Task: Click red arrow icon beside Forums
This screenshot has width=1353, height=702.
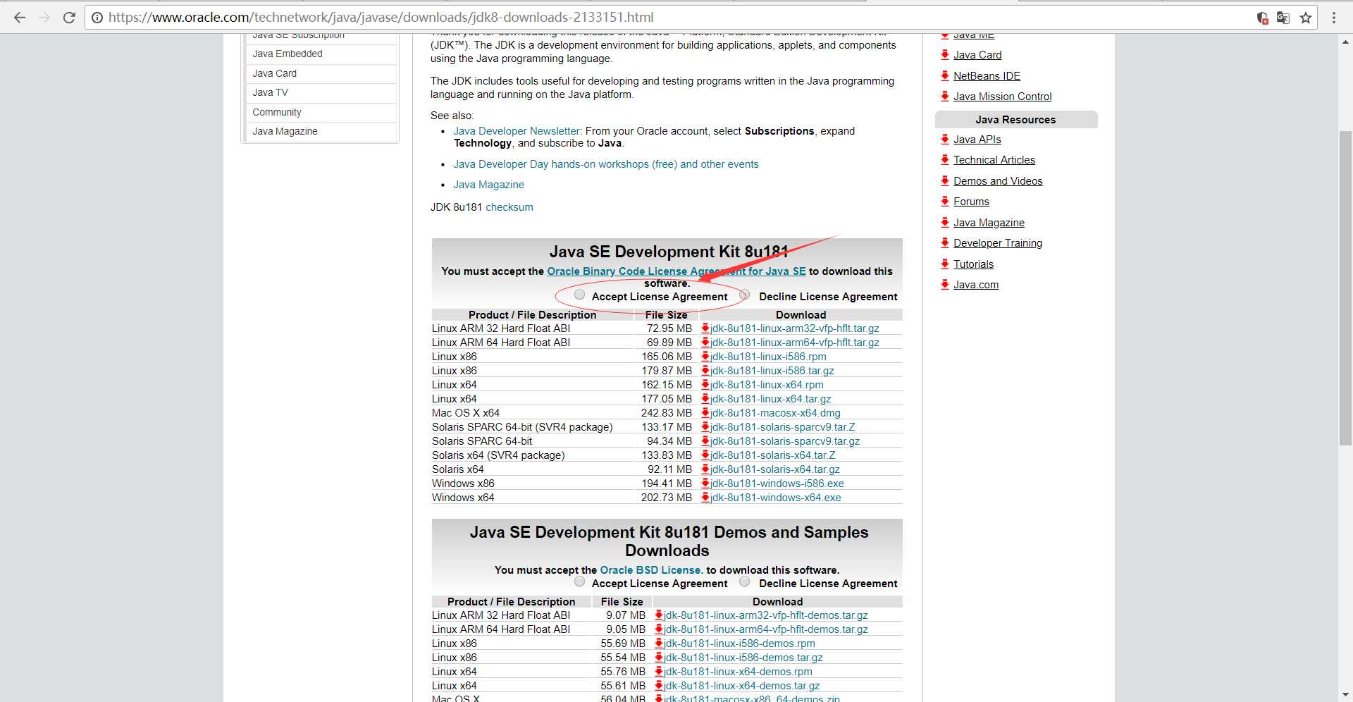Action: pyautogui.click(x=945, y=201)
